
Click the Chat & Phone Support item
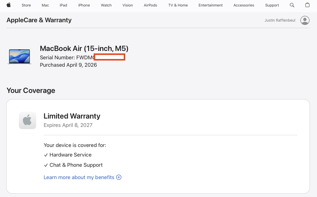click(x=73, y=165)
